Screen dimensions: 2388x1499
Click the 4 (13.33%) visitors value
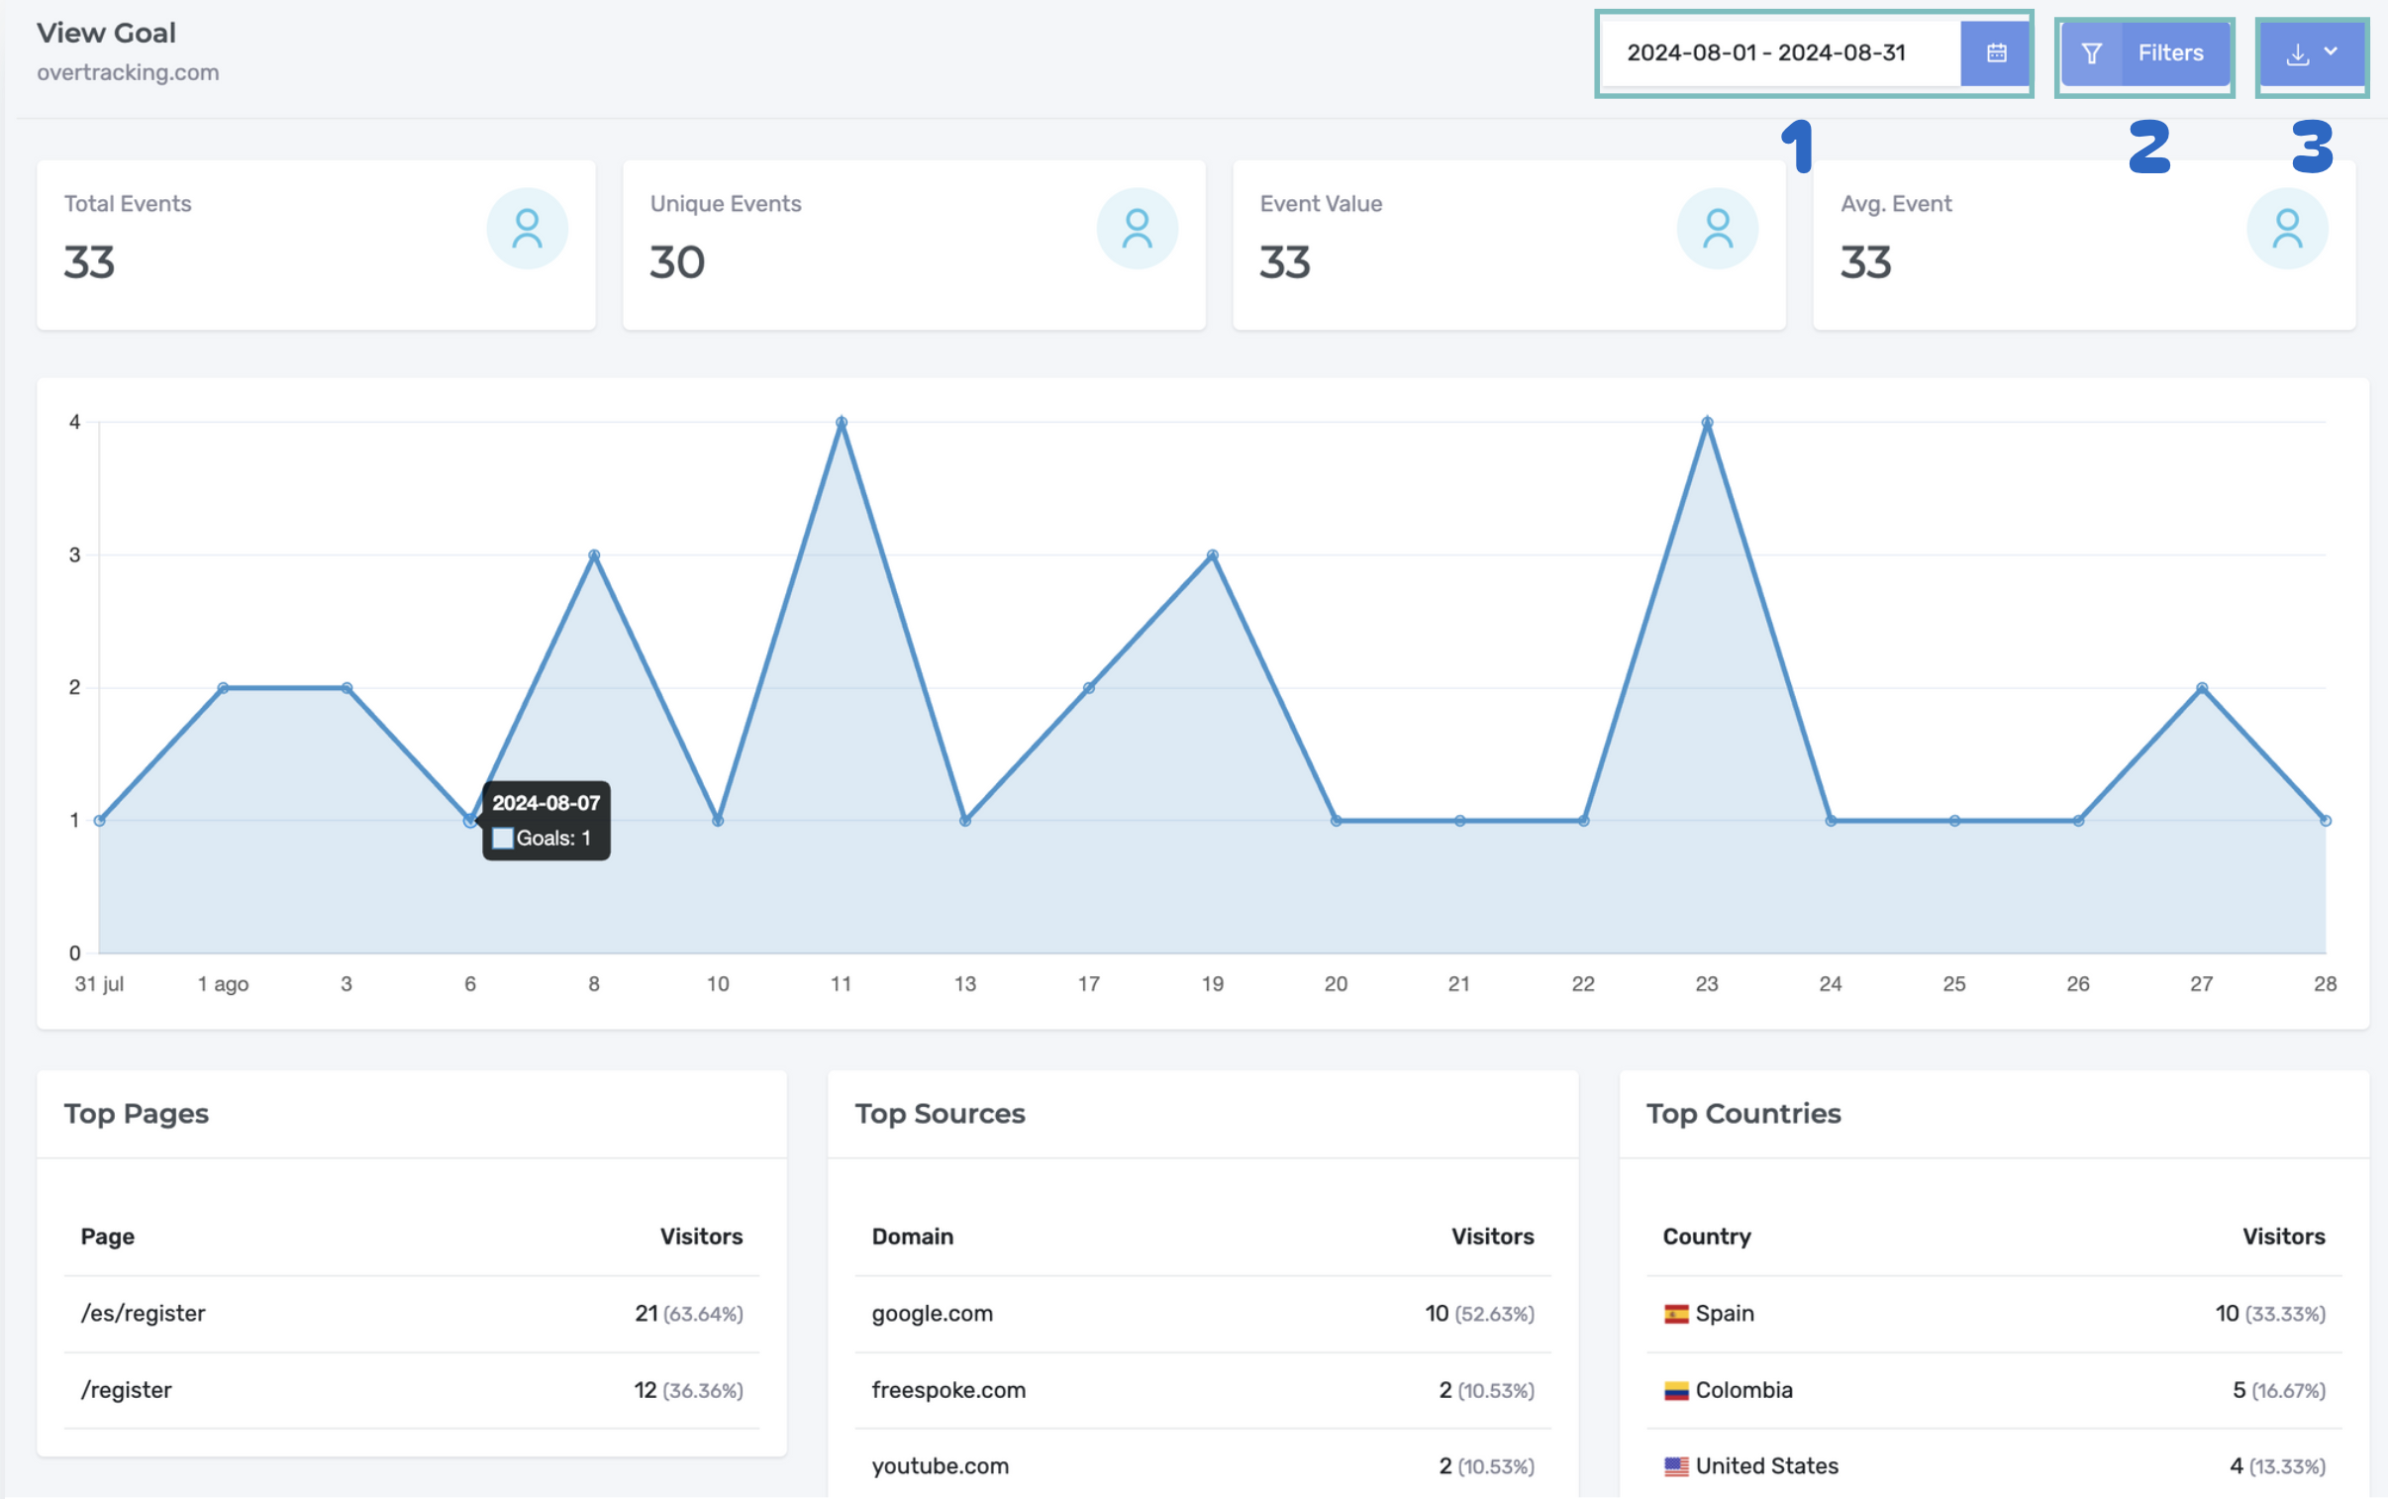click(2277, 1465)
